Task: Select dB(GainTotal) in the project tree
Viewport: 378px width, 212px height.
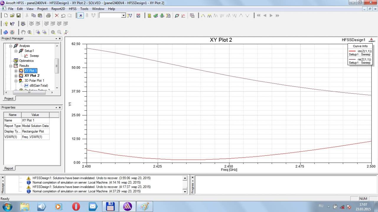Action: (x=38, y=85)
